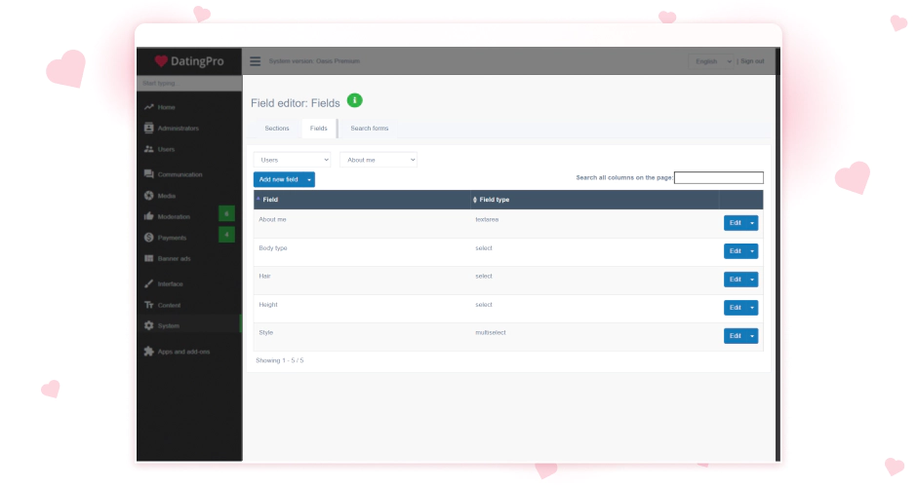This screenshot has height=487, width=917.
Task: Open Edit dropdown arrow for Style row
Action: point(752,336)
